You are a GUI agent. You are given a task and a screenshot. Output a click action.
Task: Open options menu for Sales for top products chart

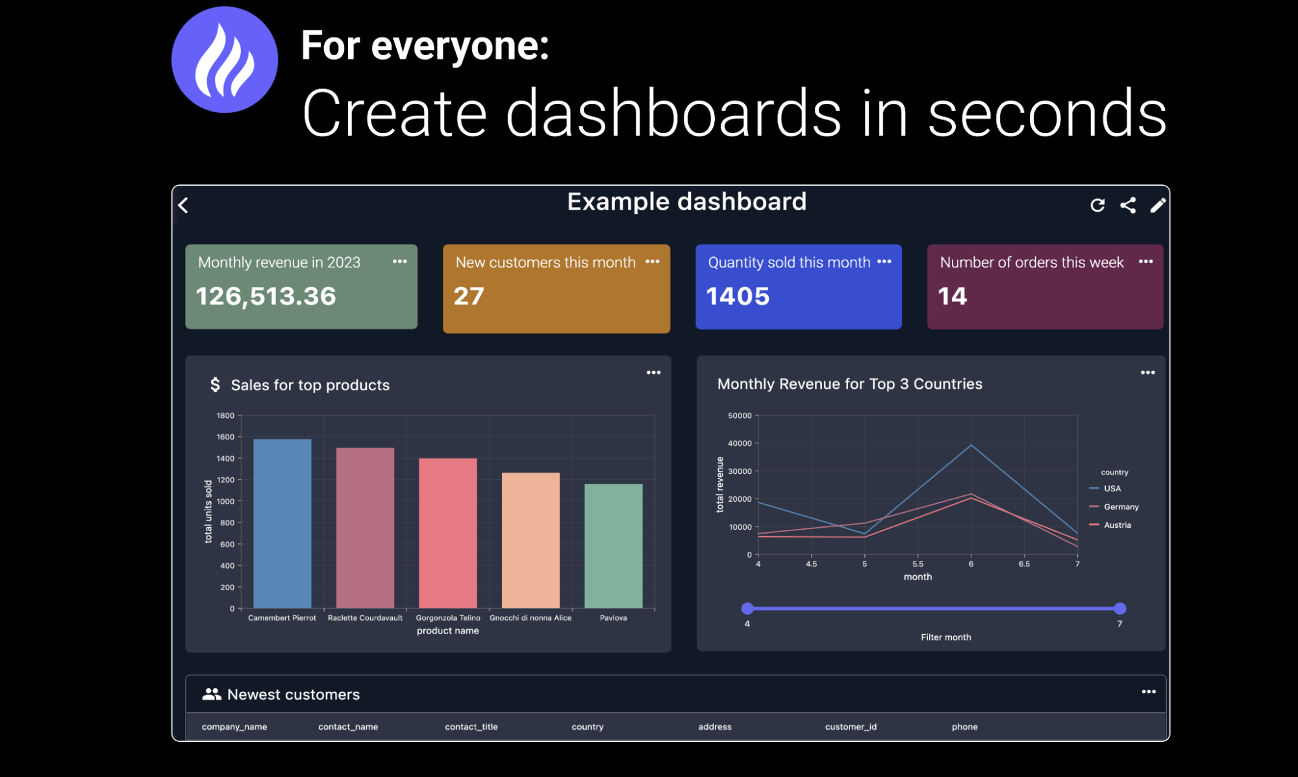(x=654, y=371)
